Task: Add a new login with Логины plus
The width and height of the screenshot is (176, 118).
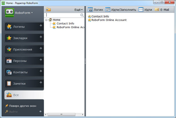Action: click(41, 25)
